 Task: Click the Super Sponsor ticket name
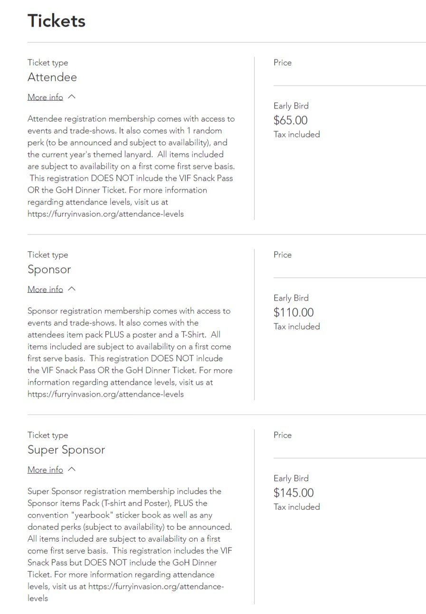tap(66, 449)
